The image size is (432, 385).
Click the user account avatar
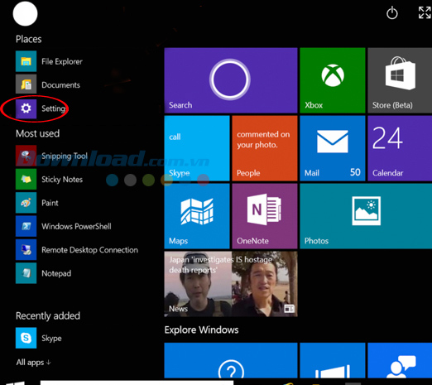(x=25, y=13)
